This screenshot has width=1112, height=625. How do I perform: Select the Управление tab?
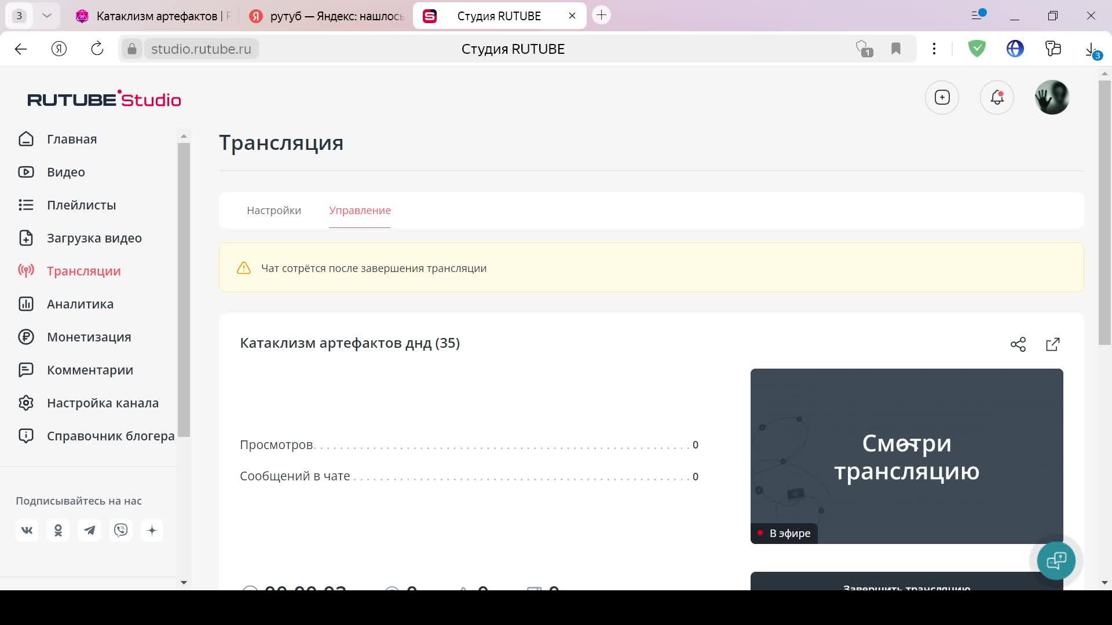point(360,210)
